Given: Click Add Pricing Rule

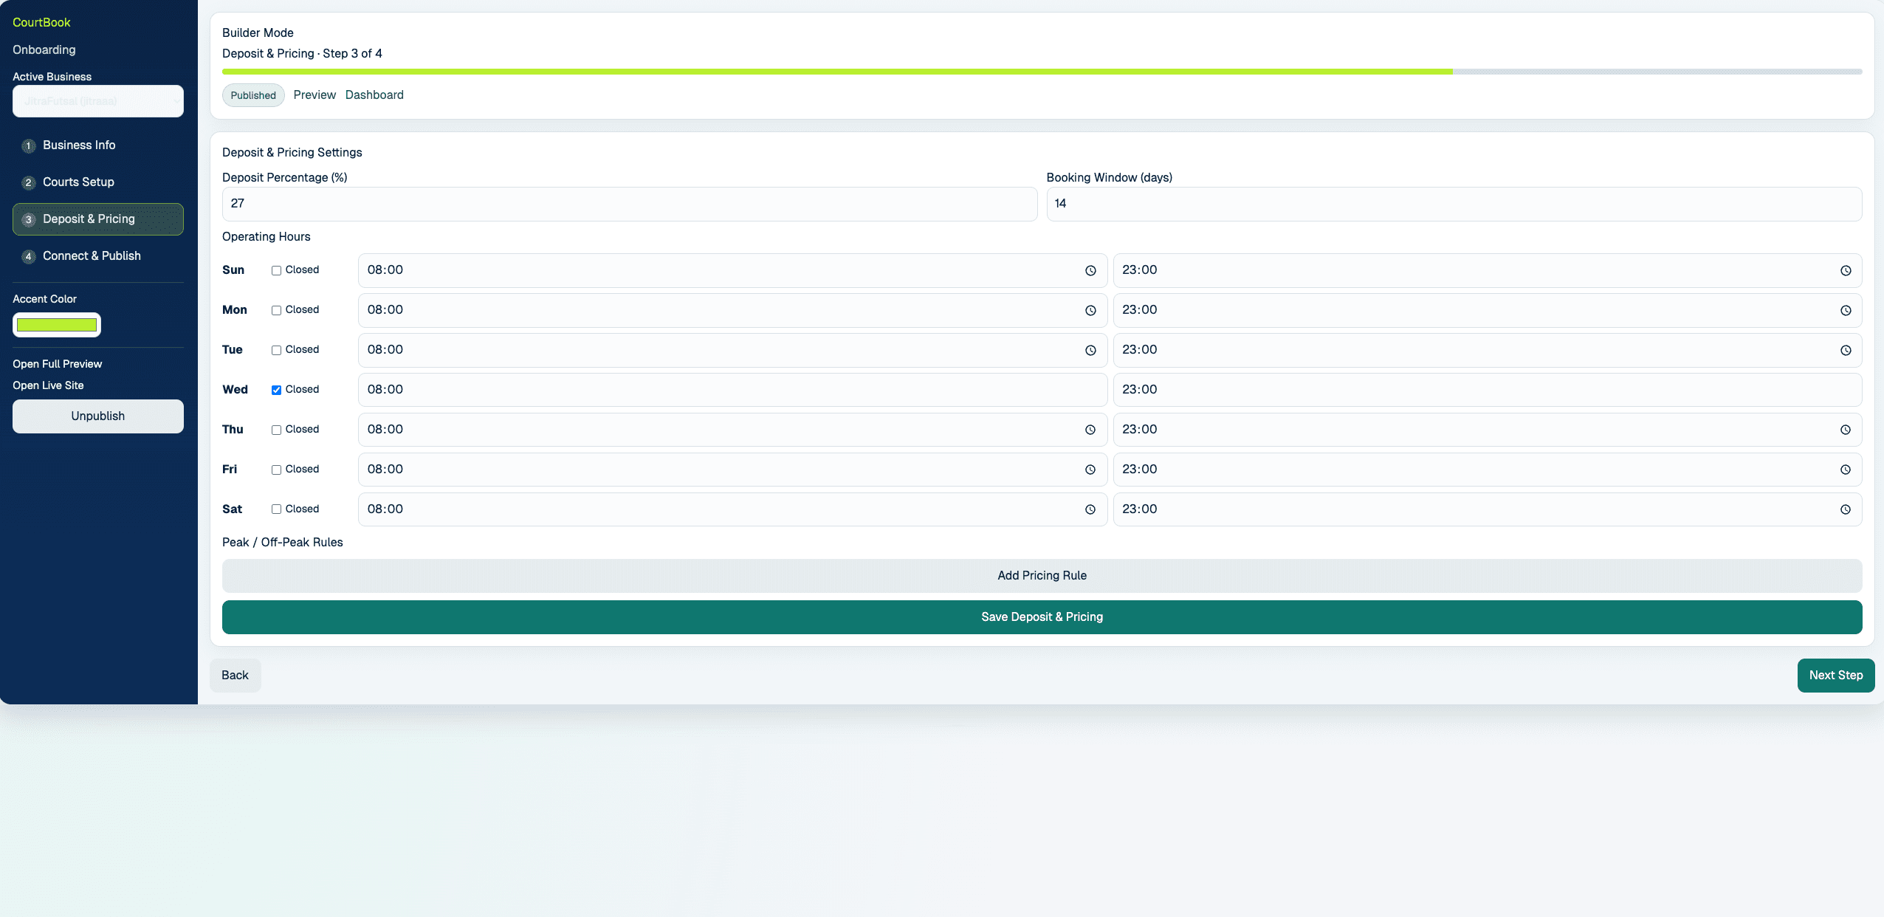Looking at the screenshot, I should tap(1041, 575).
